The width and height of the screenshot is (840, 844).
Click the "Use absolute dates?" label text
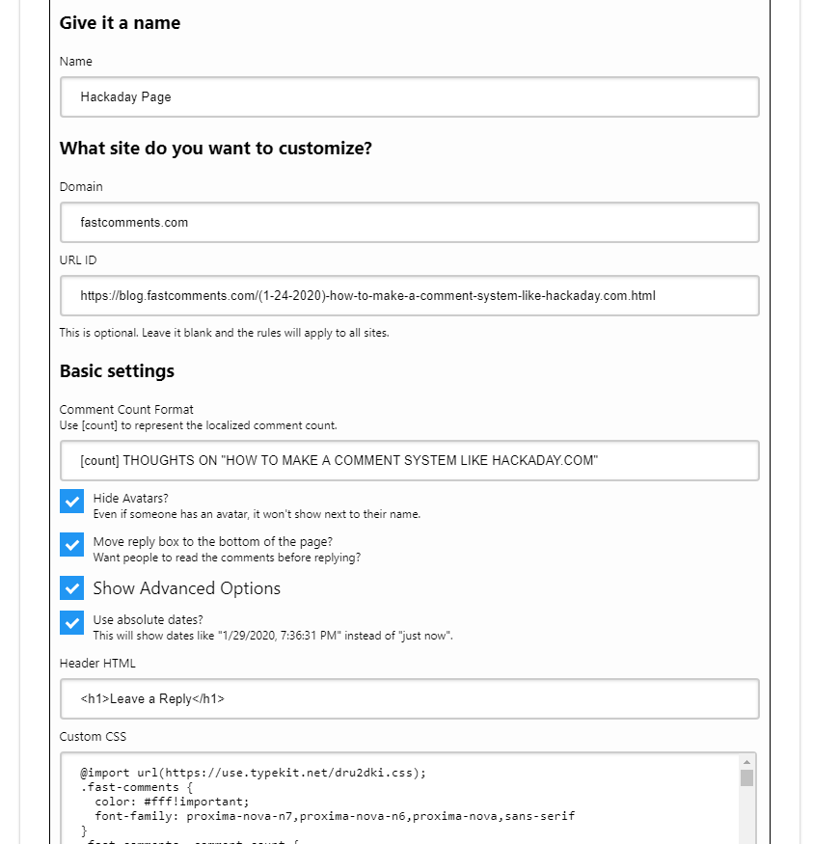pyautogui.click(x=148, y=620)
